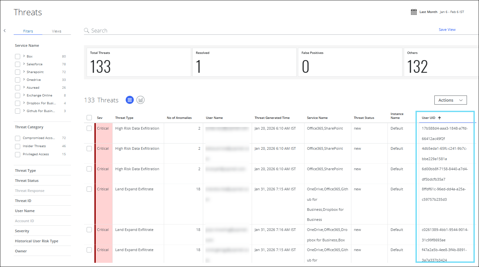Expand the Salesforce service chevron
The width and height of the screenshot is (479, 267).
[x=24, y=64]
